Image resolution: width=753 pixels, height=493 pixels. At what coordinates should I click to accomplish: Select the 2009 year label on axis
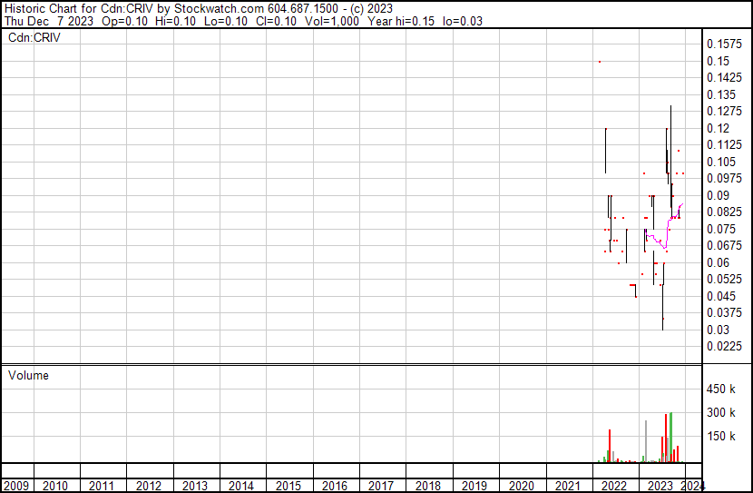pyautogui.click(x=16, y=486)
